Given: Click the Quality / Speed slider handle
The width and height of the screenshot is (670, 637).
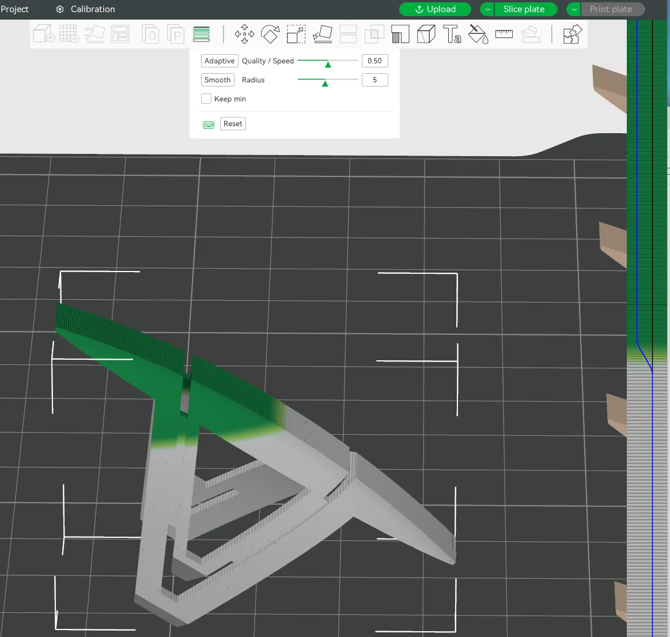Looking at the screenshot, I should (x=328, y=64).
